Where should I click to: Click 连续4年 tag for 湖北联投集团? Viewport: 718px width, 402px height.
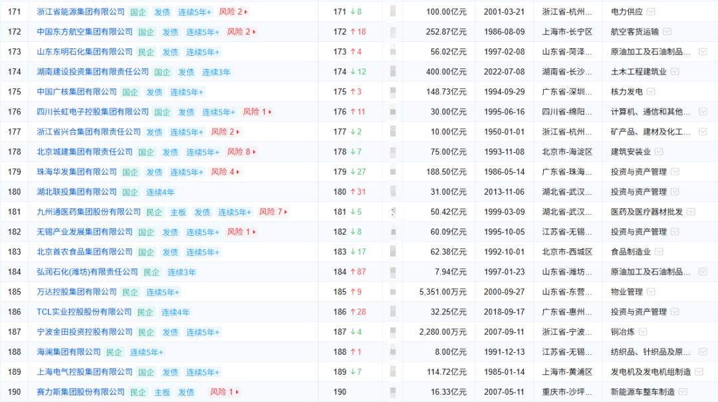pos(160,192)
